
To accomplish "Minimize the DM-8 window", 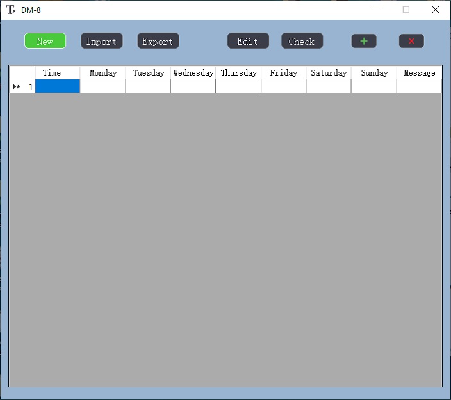I will [x=376, y=10].
